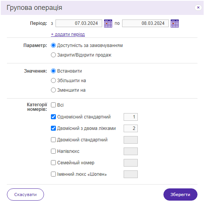
Task: Uncheck 'Двомісний з двома ліжками' checkbox
Action: point(53,128)
